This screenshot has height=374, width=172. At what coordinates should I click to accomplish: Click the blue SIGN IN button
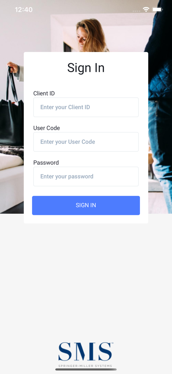tap(86, 205)
